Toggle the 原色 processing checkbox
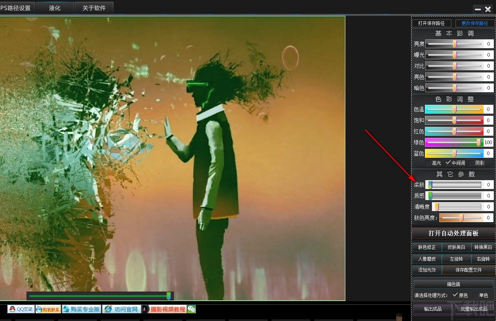Viewport: 496px width, 321px height. [455, 295]
